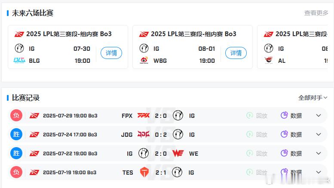The width and height of the screenshot is (334, 188).
Task: Play replay for the JDG vs IG match
Action: (257, 135)
